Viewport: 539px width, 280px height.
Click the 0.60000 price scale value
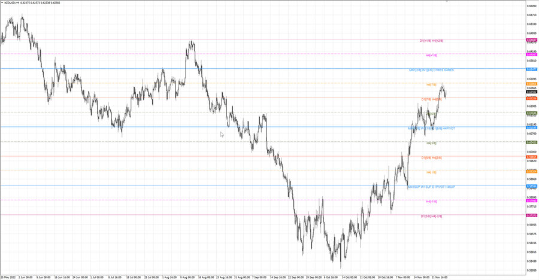(532, 152)
